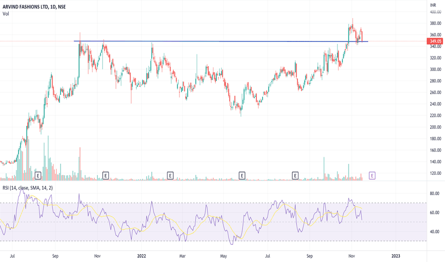445x262 pixels.
Task: Click the red 349.05 current price label
Action: pyautogui.click(x=435, y=41)
